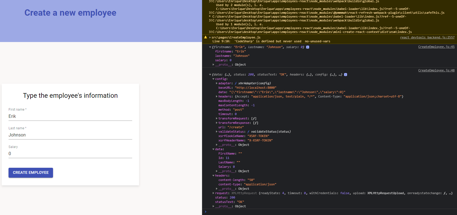Viewport: 457px width, 215px height.
Task: Expand the transformRequest array
Action: (217, 119)
